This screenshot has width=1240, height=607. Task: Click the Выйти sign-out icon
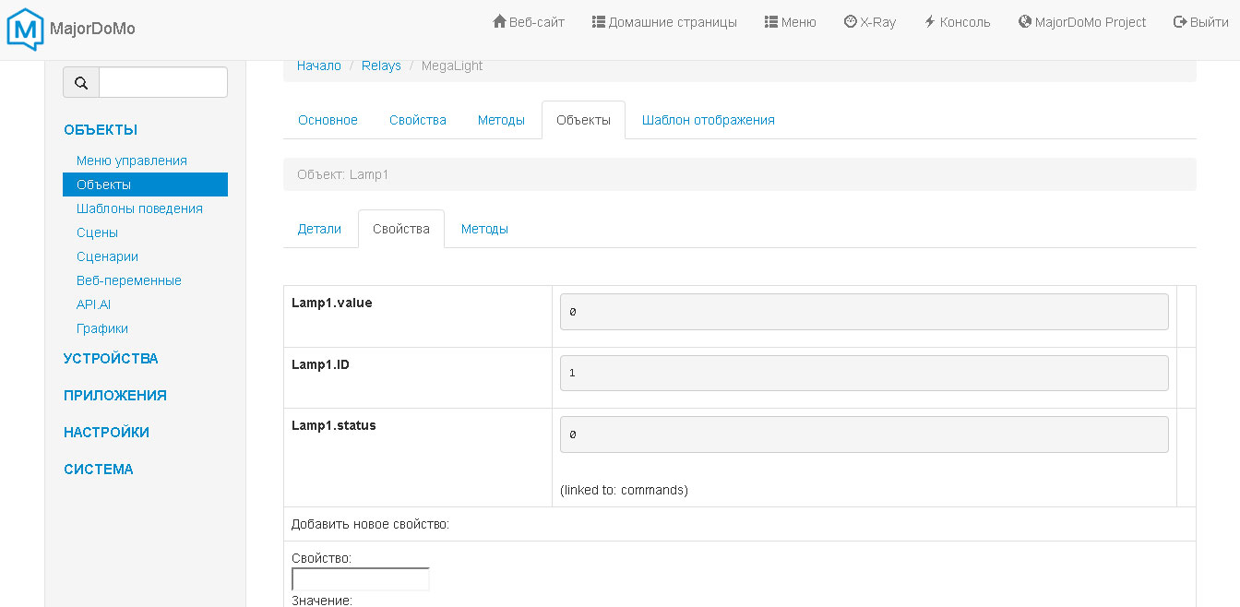click(1179, 22)
